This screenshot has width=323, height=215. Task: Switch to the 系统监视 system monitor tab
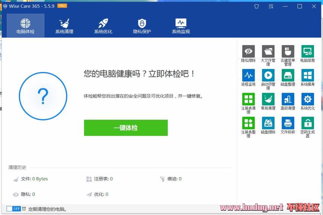tap(181, 26)
